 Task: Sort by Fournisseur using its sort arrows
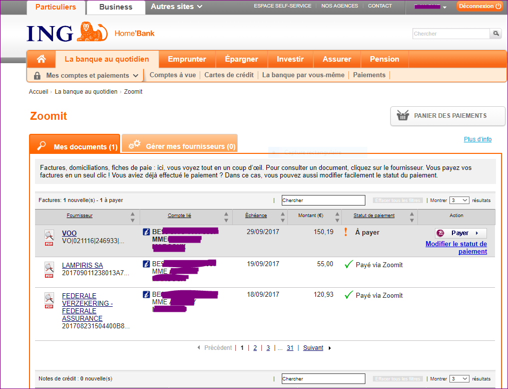point(133,217)
